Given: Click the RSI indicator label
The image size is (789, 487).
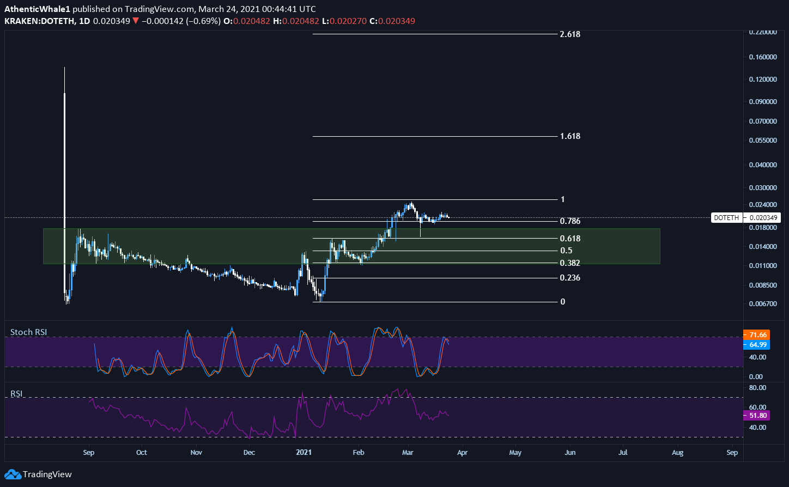Looking at the screenshot, I should click(x=17, y=393).
